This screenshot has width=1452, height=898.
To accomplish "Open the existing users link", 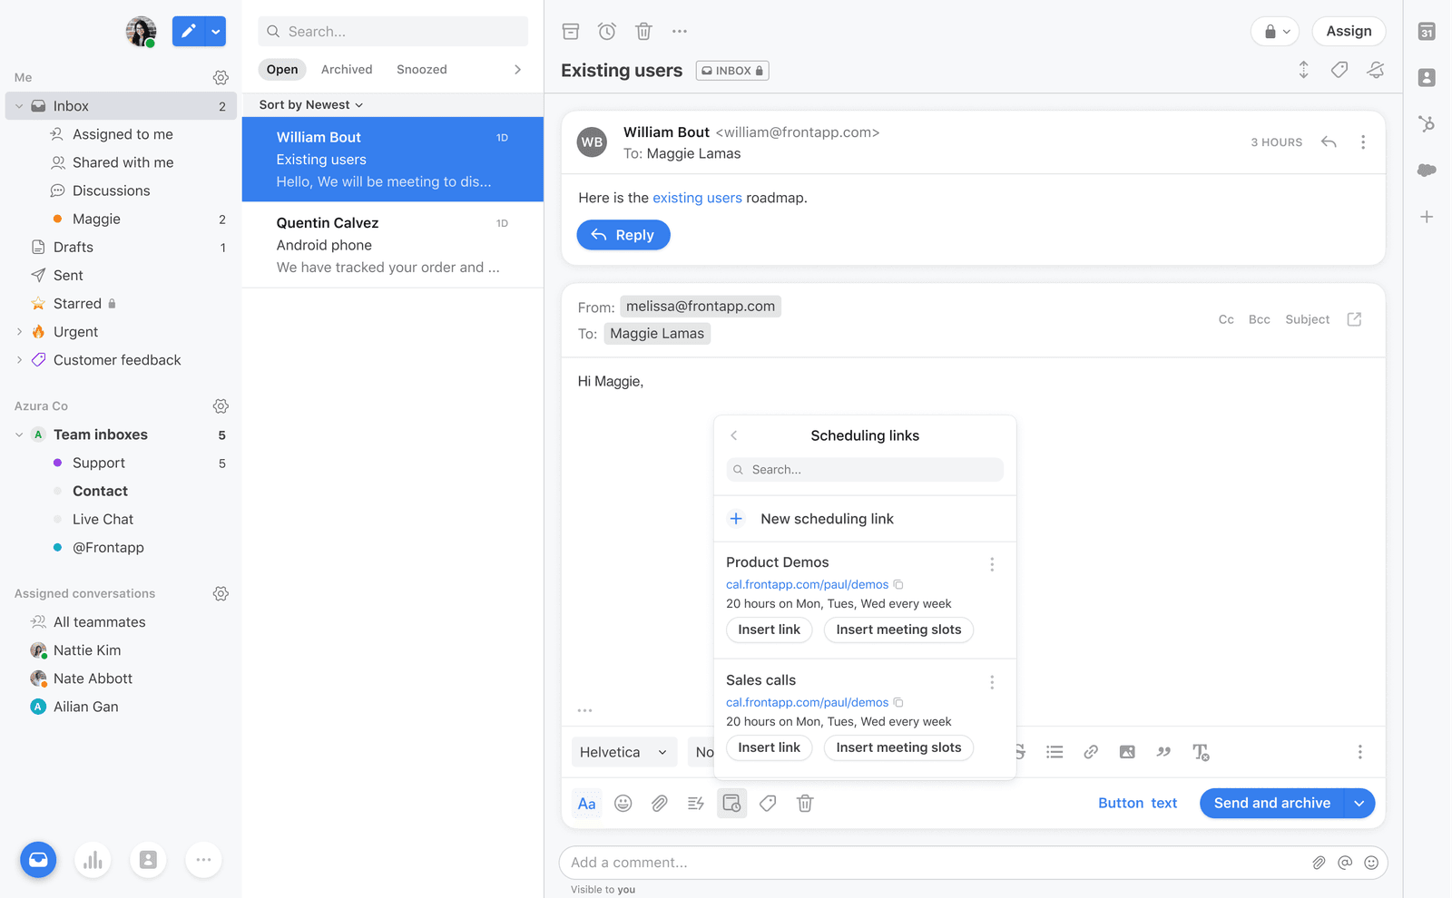I will coord(697,198).
